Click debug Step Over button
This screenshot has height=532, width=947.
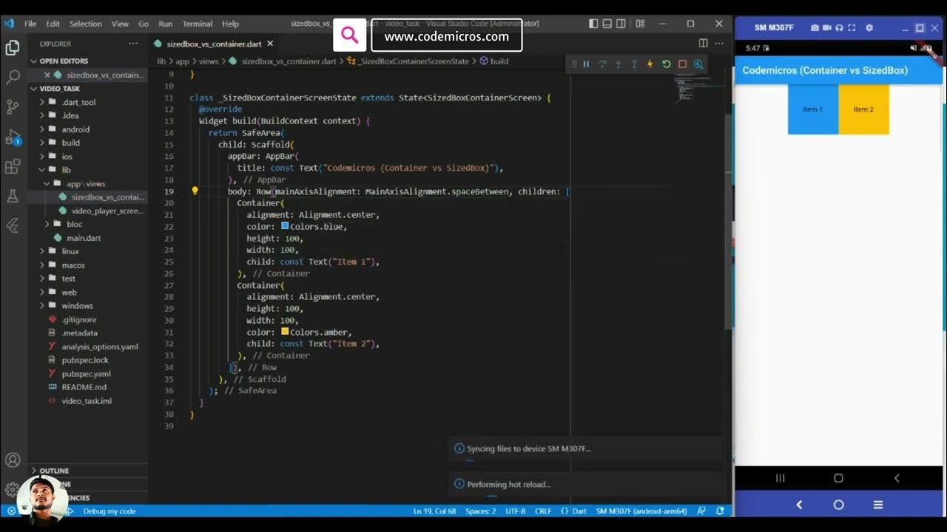tap(602, 64)
